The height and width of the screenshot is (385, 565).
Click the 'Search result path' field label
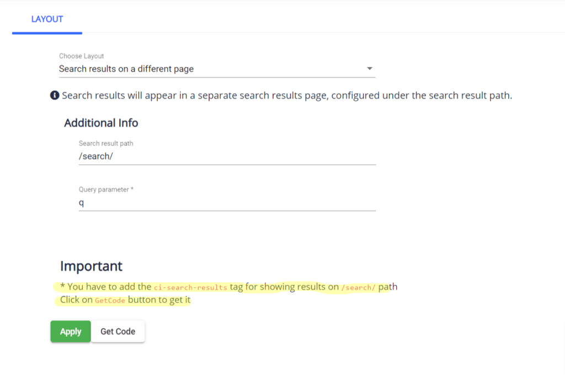tap(106, 143)
